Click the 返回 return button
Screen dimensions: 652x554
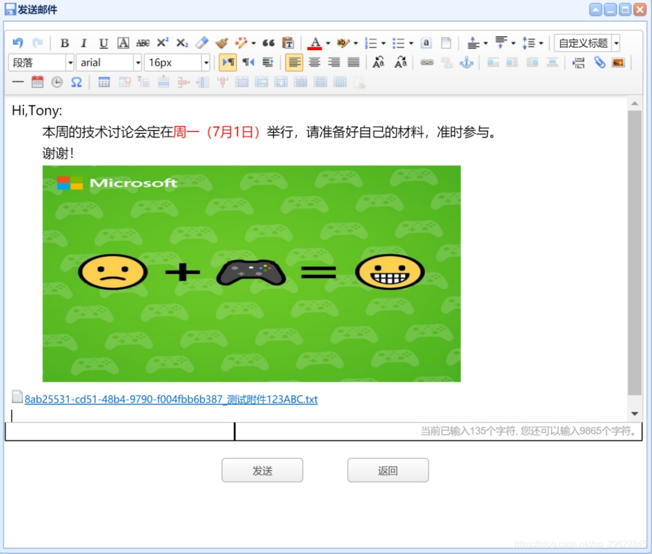[x=387, y=470]
